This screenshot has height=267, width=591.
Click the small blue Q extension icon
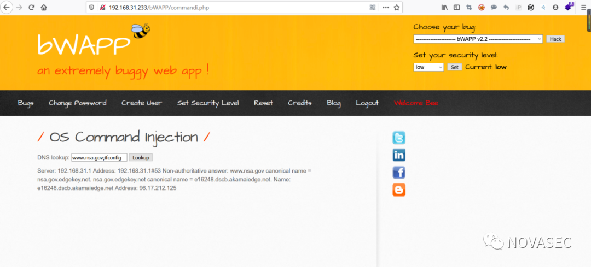coord(543,7)
